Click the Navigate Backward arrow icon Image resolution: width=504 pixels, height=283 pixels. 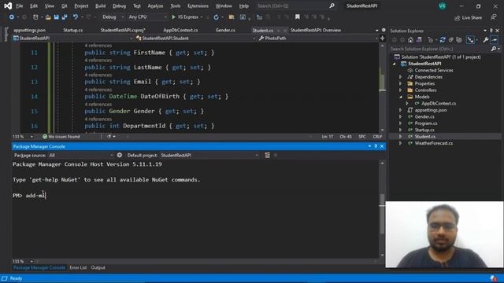pyautogui.click(x=12, y=17)
